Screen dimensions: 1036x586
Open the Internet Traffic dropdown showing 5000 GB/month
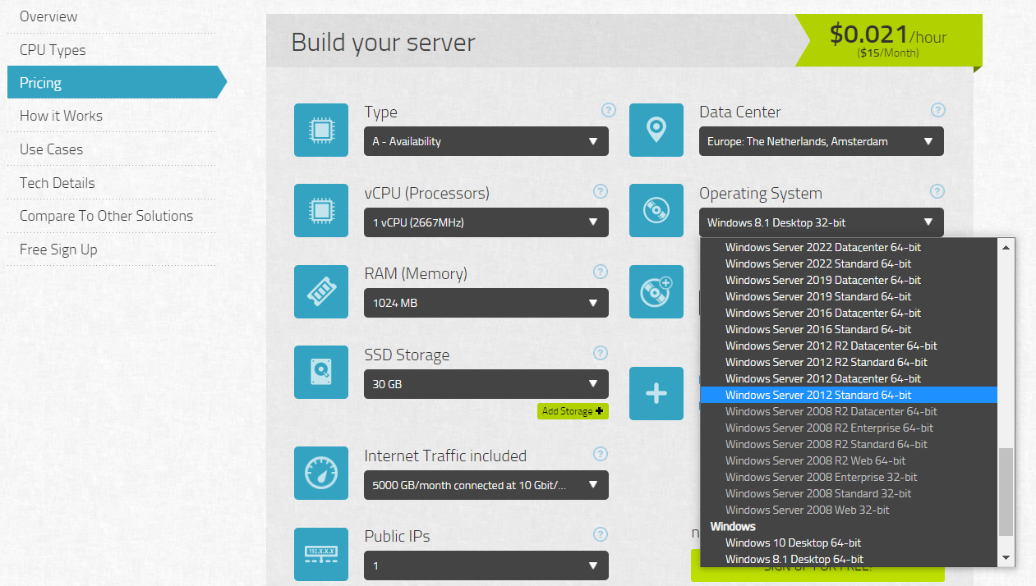(x=486, y=485)
